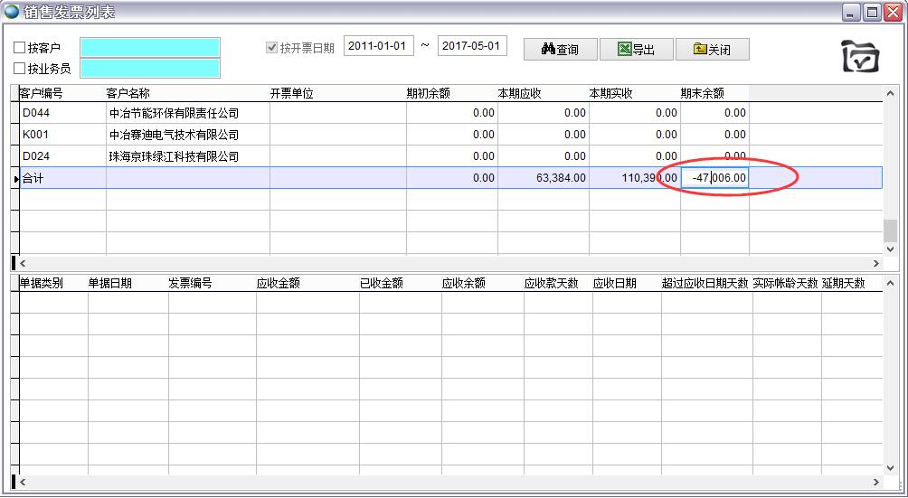Click the 应收金额 column header in lower table

279,283
